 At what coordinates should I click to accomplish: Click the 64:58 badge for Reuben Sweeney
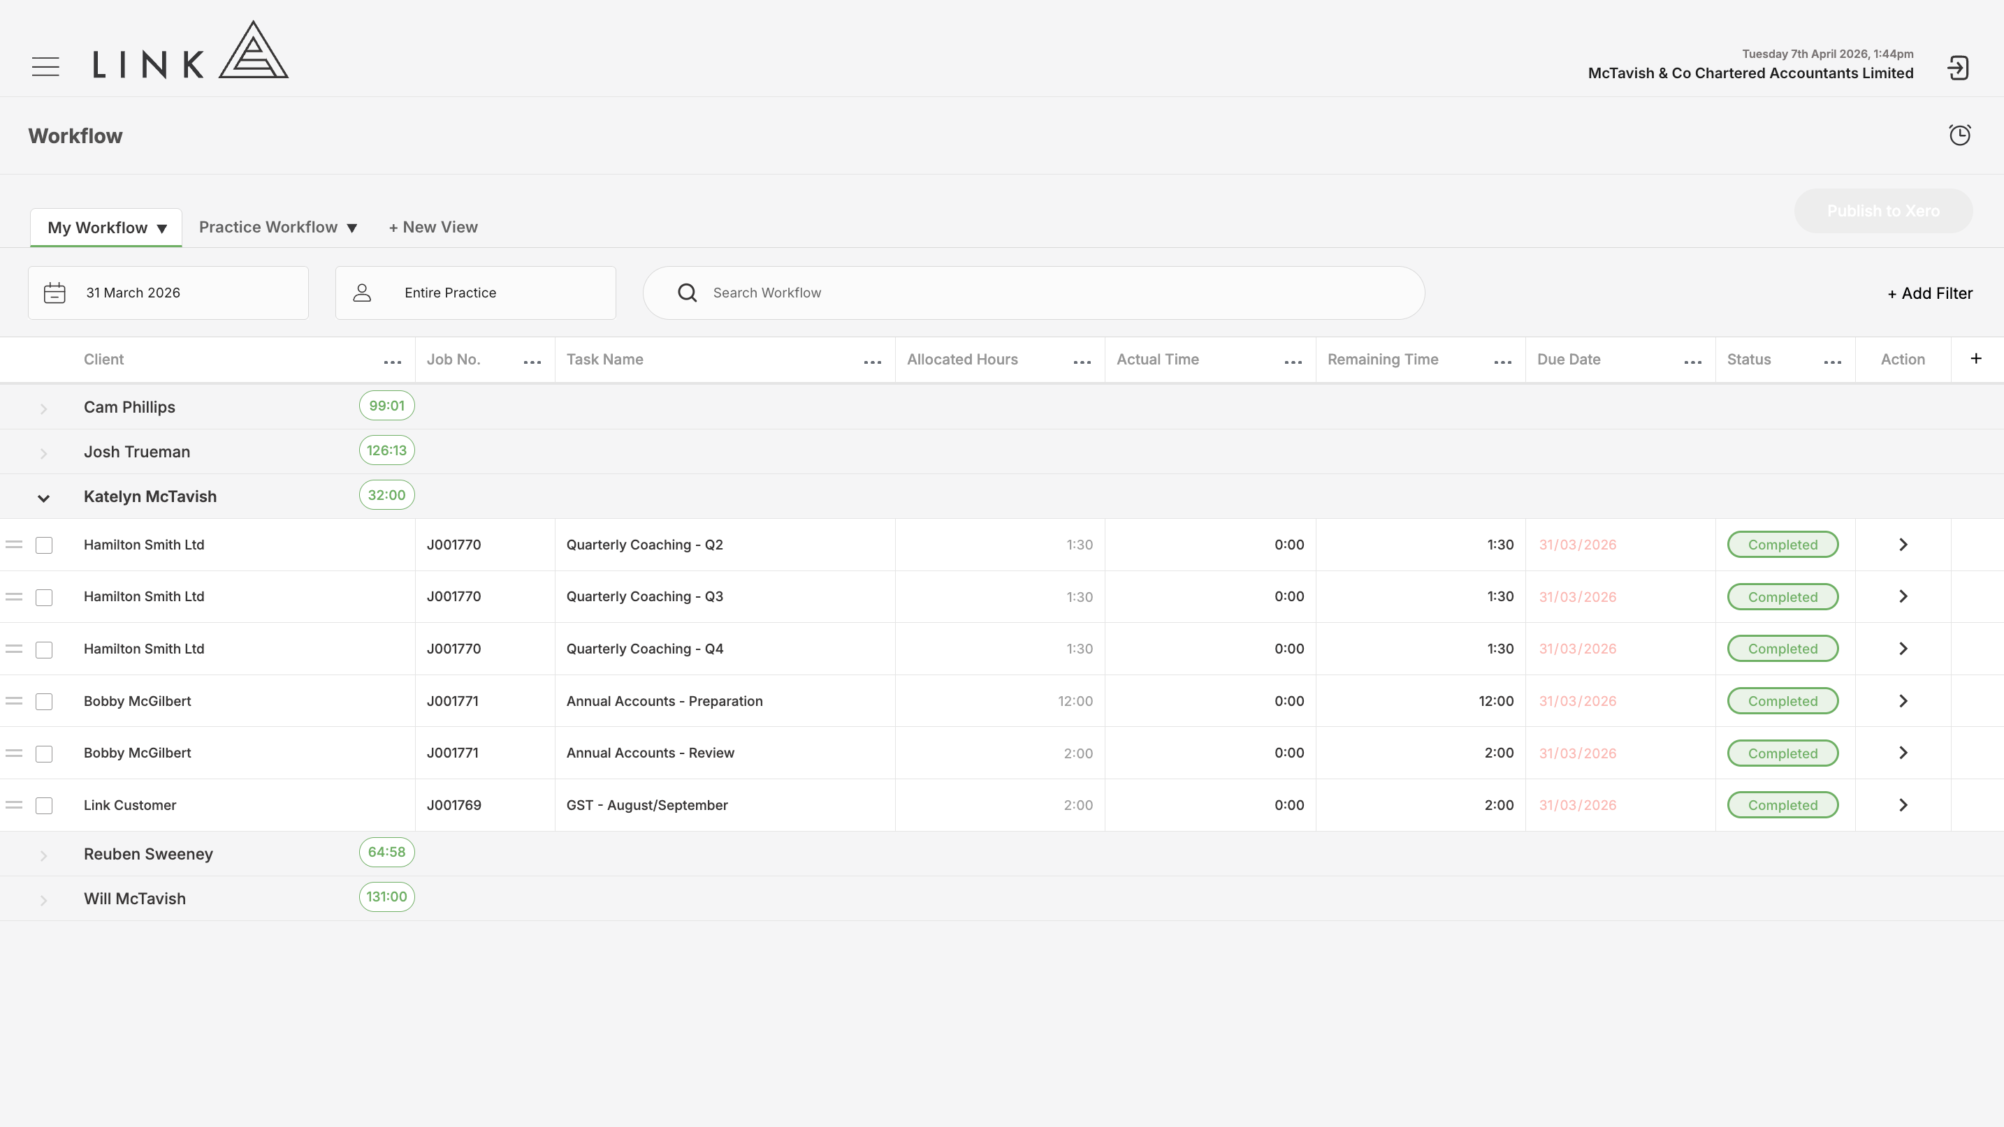(386, 852)
